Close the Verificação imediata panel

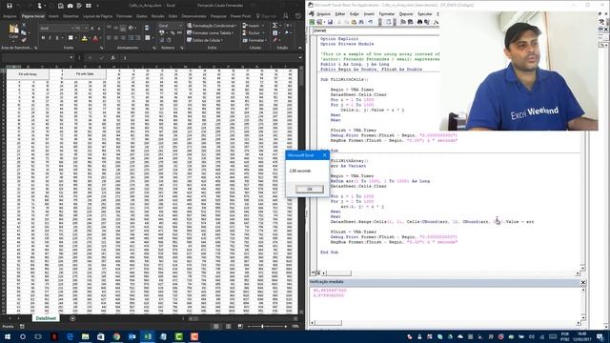coord(582,282)
